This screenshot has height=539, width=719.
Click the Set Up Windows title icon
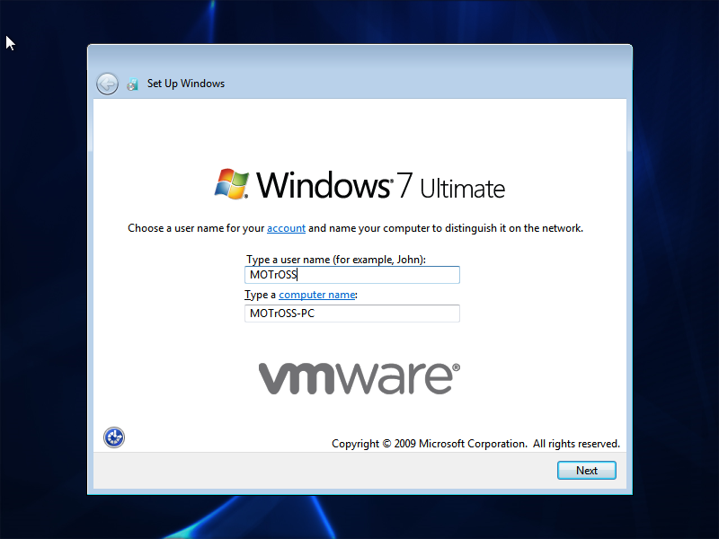click(x=132, y=84)
